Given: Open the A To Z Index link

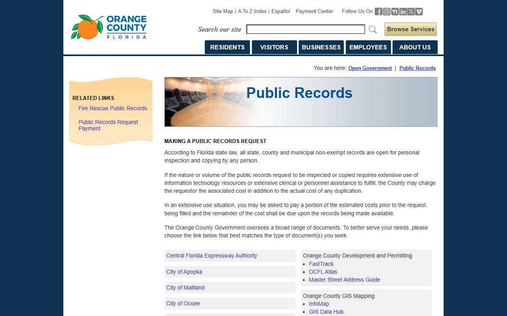Looking at the screenshot, I should click(x=252, y=11).
